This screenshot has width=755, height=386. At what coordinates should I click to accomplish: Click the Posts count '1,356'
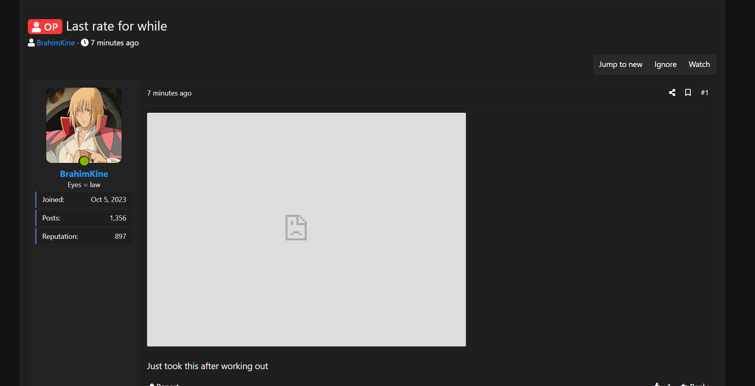pos(118,218)
